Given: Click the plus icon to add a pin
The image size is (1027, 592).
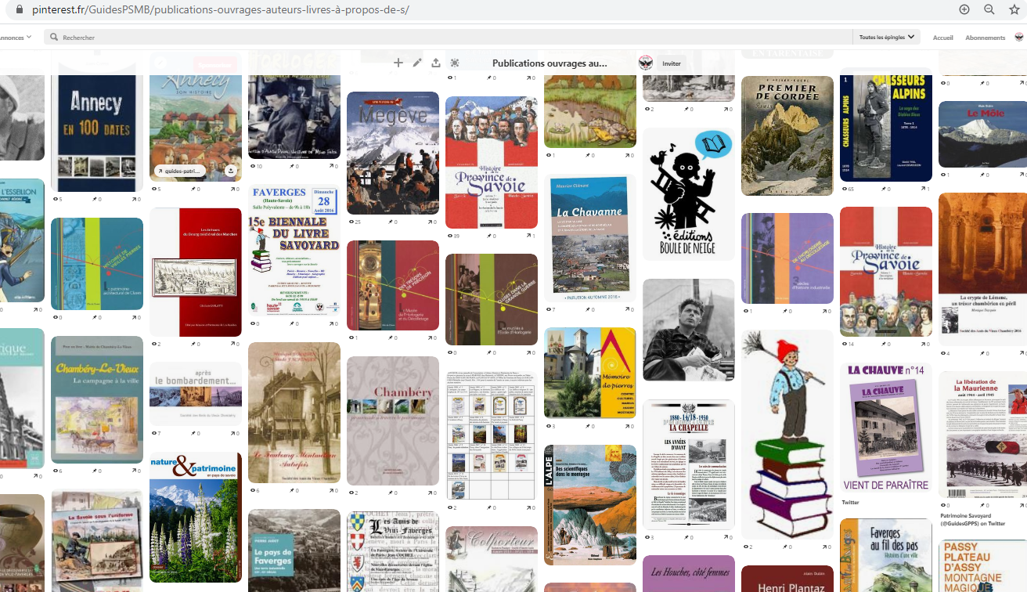Looking at the screenshot, I should (398, 63).
